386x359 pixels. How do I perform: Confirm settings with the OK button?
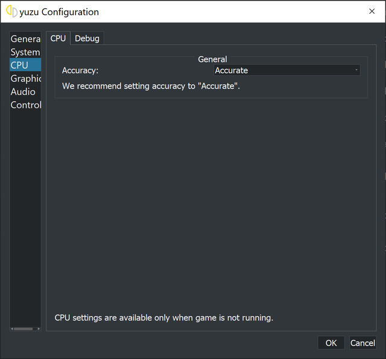click(x=331, y=343)
